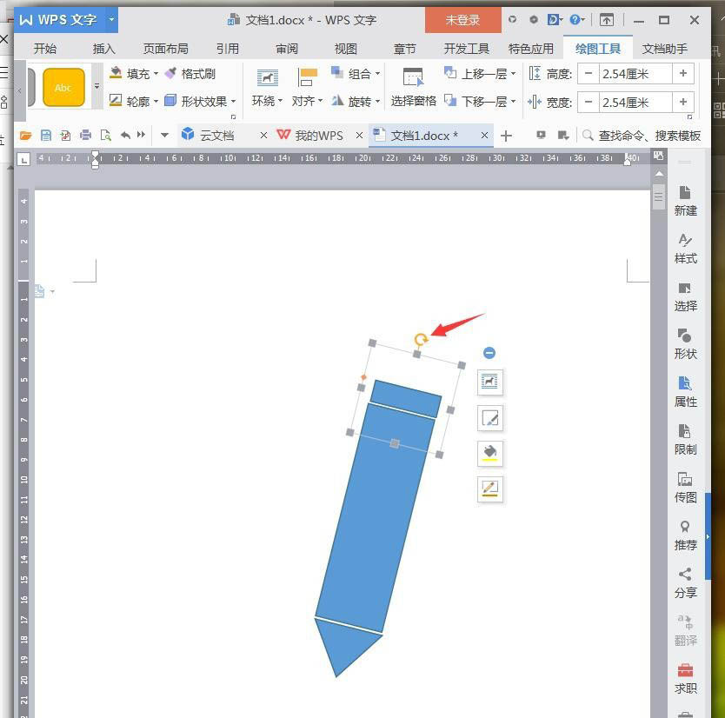The image size is (725, 718).
Task: Open 形状 in the side panel
Action: tap(685, 344)
